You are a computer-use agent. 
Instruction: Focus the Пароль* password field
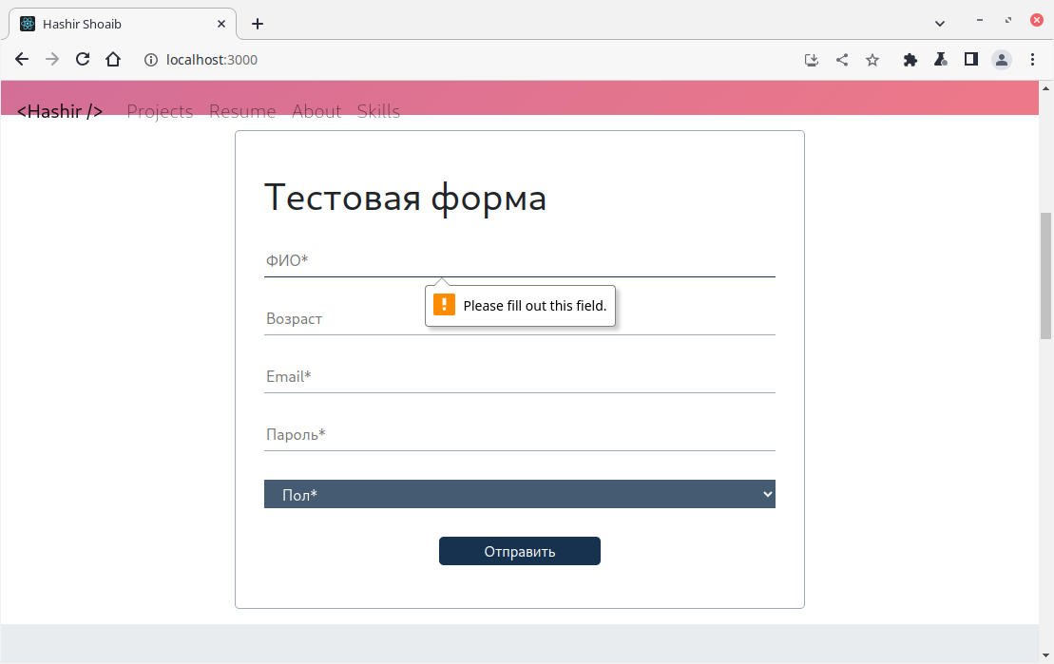pos(520,434)
